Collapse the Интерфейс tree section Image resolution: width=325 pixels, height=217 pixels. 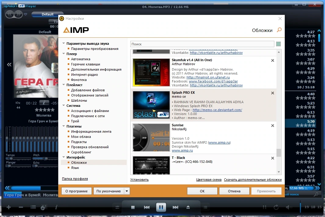tap(64, 157)
